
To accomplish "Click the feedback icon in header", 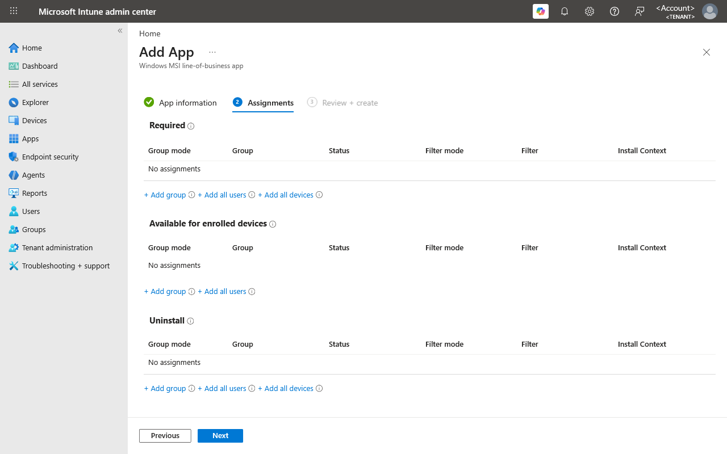I will [x=640, y=11].
